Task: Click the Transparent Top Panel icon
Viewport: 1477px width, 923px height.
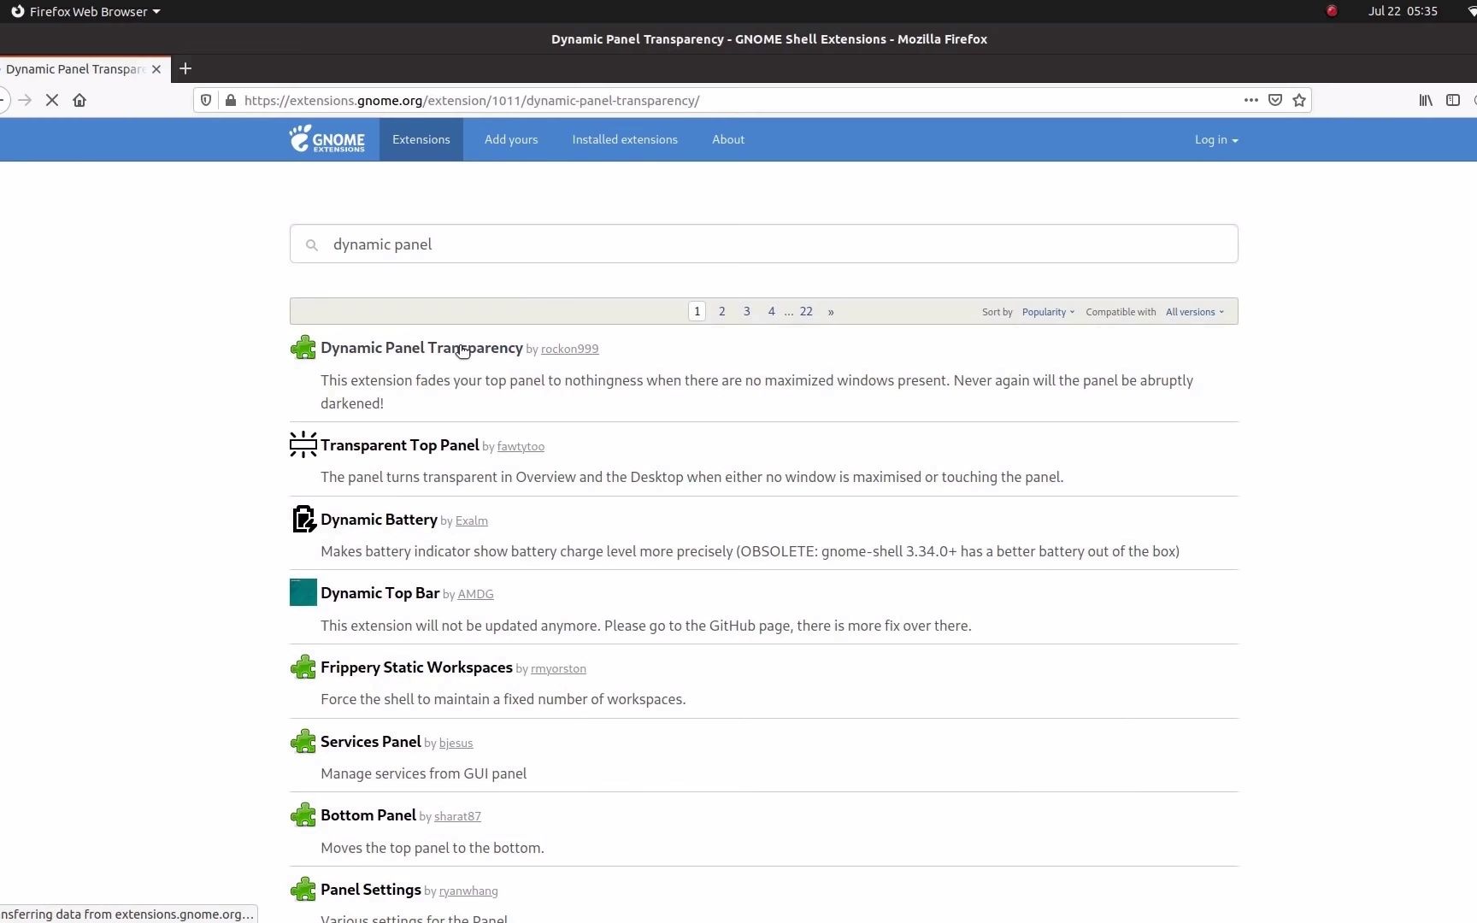Action: pos(303,444)
